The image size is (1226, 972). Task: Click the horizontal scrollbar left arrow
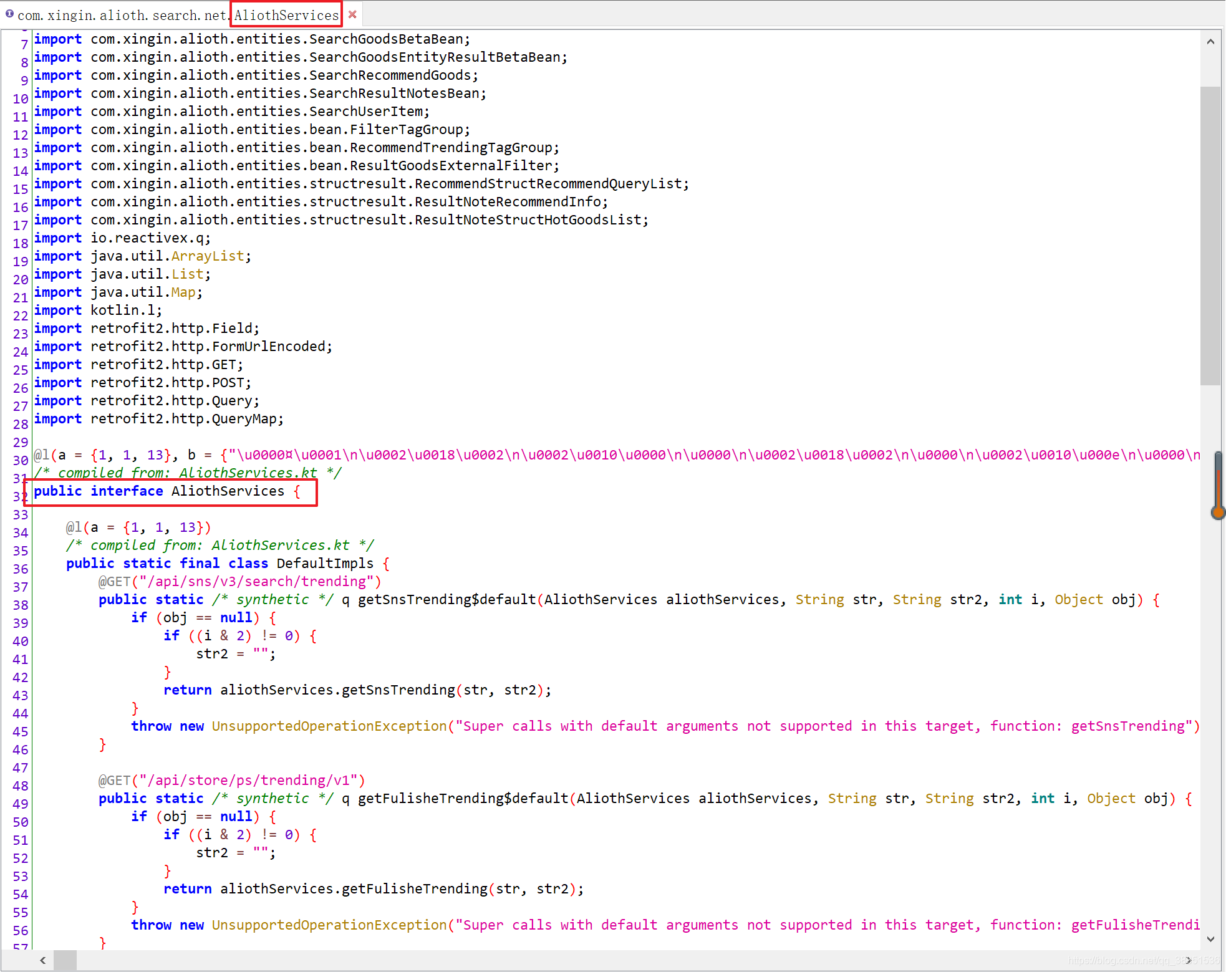[x=42, y=960]
